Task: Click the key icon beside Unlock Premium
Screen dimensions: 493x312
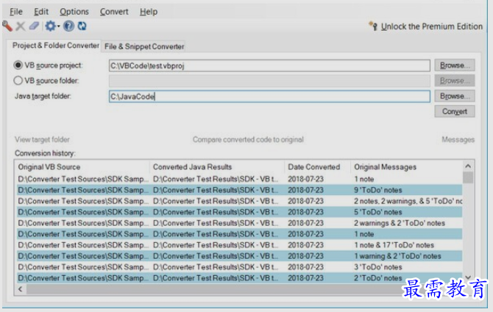Action: point(373,26)
